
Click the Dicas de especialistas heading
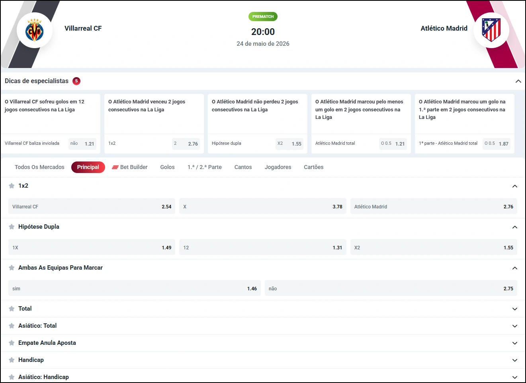coord(37,81)
